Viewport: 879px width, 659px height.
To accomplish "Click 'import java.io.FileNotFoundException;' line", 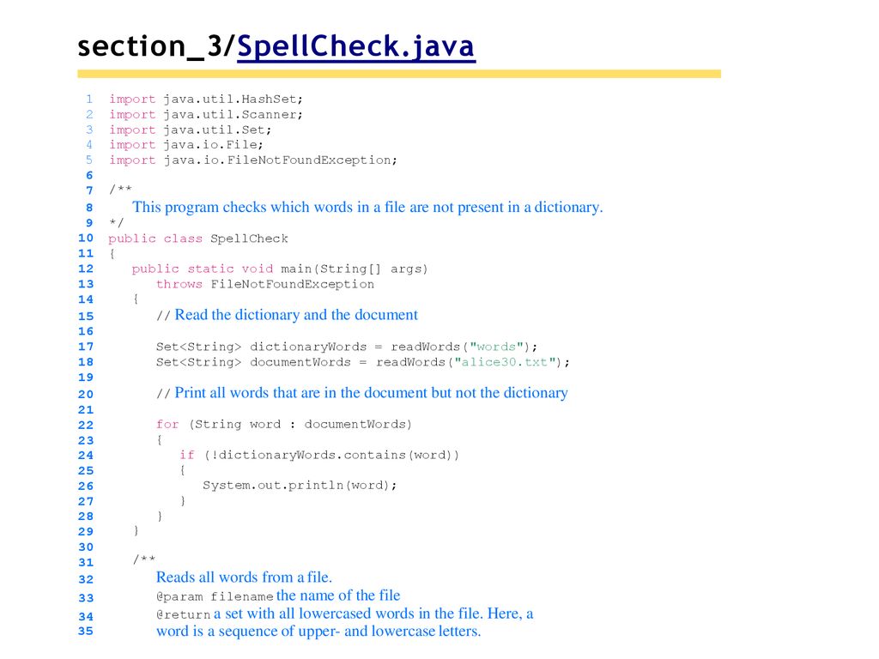I will [x=253, y=160].
